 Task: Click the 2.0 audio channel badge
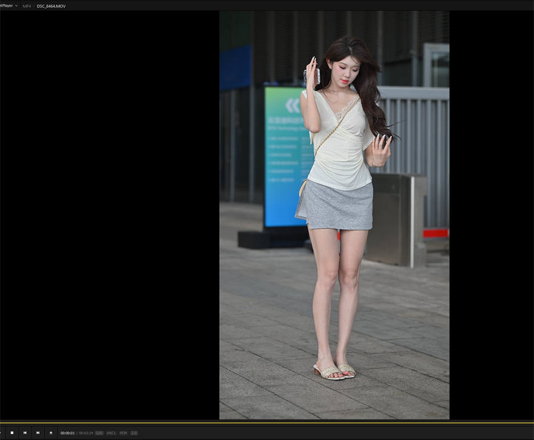pyautogui.click(x=134, y=433)
